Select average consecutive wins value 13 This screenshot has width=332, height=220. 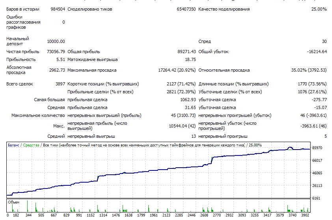194,136
